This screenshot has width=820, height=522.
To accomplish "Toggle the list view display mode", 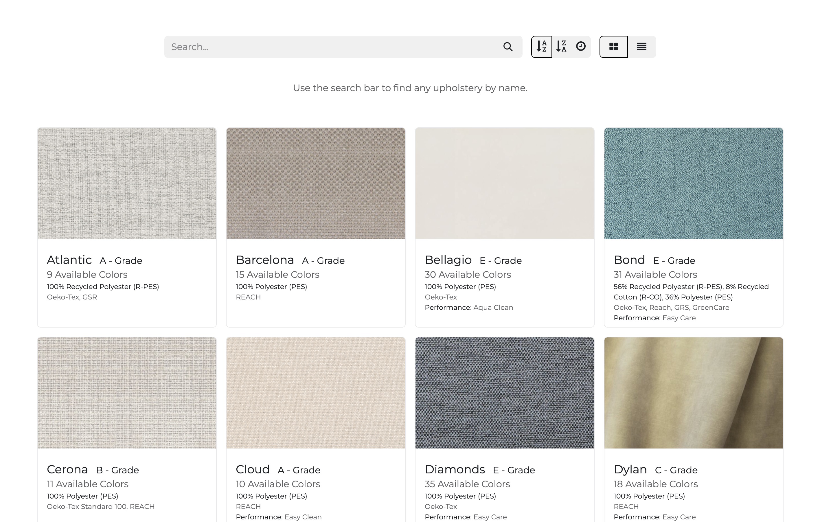I will (641, 47).
